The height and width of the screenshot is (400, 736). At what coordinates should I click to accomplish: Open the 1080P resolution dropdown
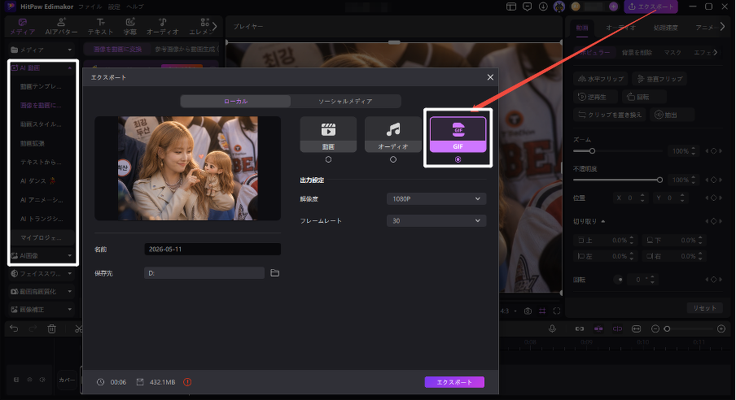[x=436, y=199]
